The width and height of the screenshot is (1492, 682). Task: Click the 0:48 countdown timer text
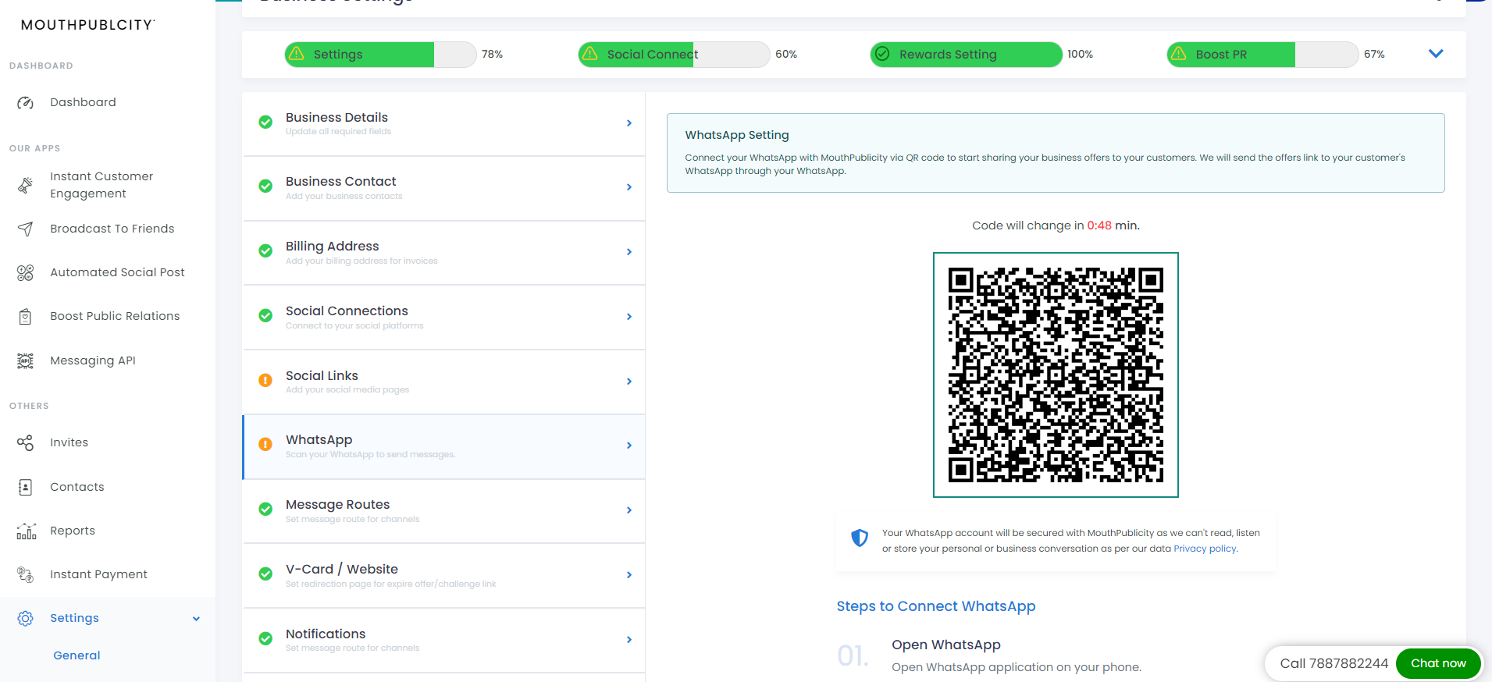[x=1099, y=226]
